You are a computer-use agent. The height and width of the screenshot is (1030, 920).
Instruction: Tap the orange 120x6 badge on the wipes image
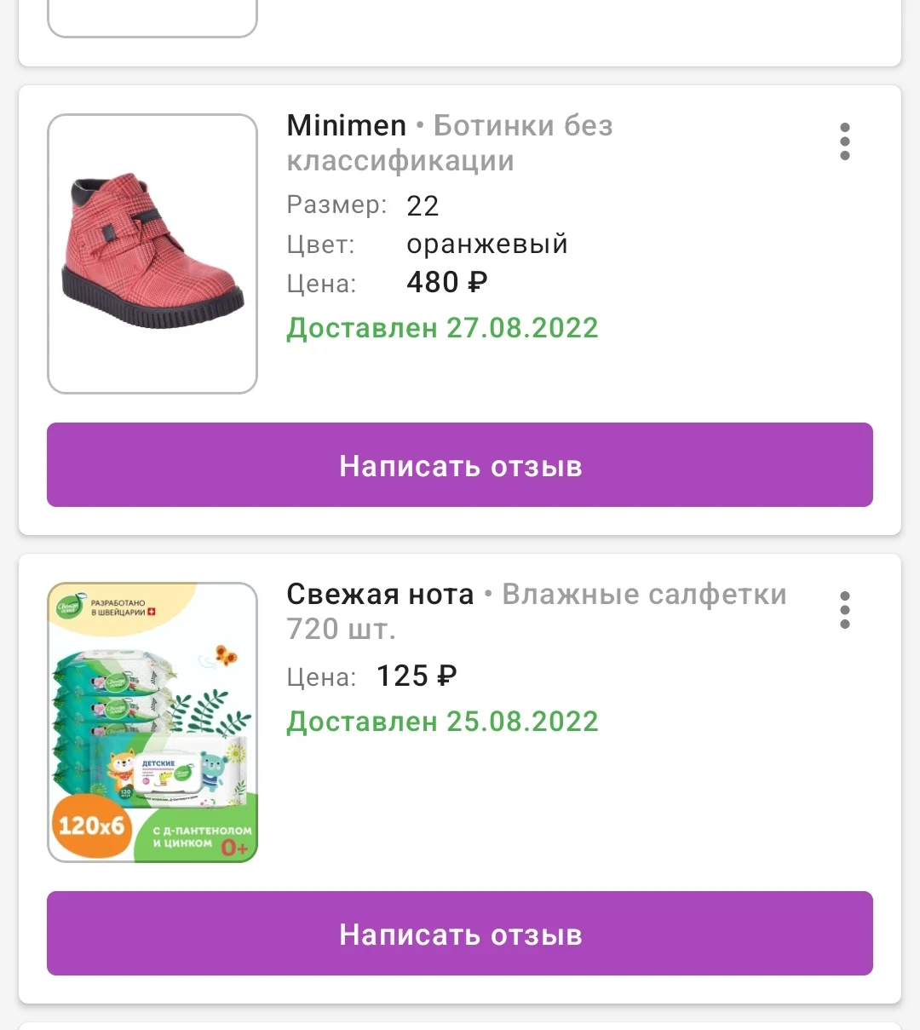90,826
